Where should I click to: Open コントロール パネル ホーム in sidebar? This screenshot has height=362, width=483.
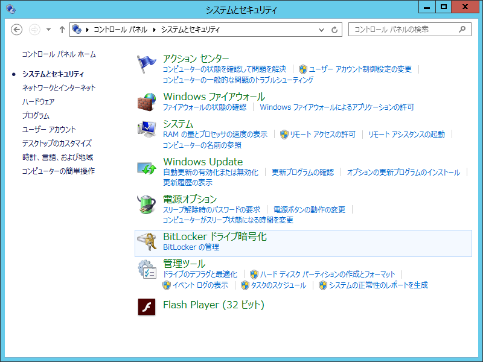coord(59,54)
